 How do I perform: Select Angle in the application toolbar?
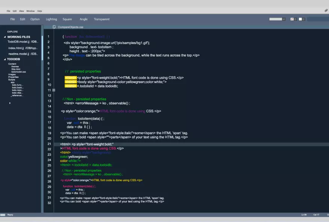tap(83, 19)
